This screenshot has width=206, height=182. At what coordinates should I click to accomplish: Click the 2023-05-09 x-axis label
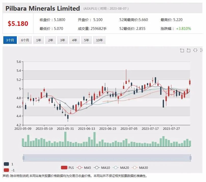23,129
